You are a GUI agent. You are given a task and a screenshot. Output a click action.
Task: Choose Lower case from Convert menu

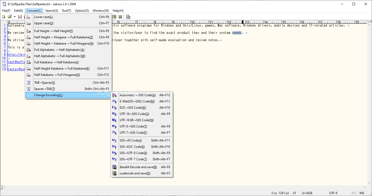click(x=68, y=17)
